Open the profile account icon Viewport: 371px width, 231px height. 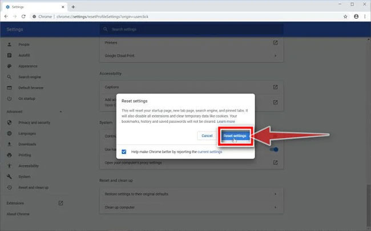(356, 17)
